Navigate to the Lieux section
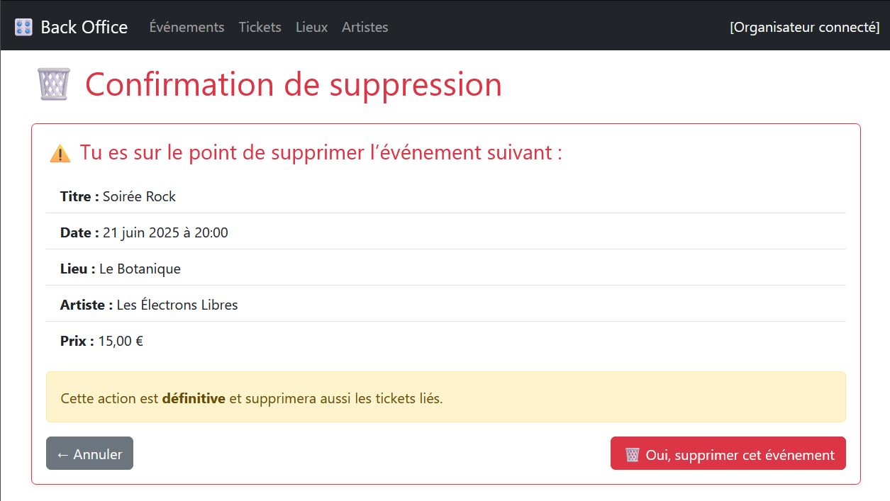The width and height of the screenshot is (890, 501). tap(311, 28)
